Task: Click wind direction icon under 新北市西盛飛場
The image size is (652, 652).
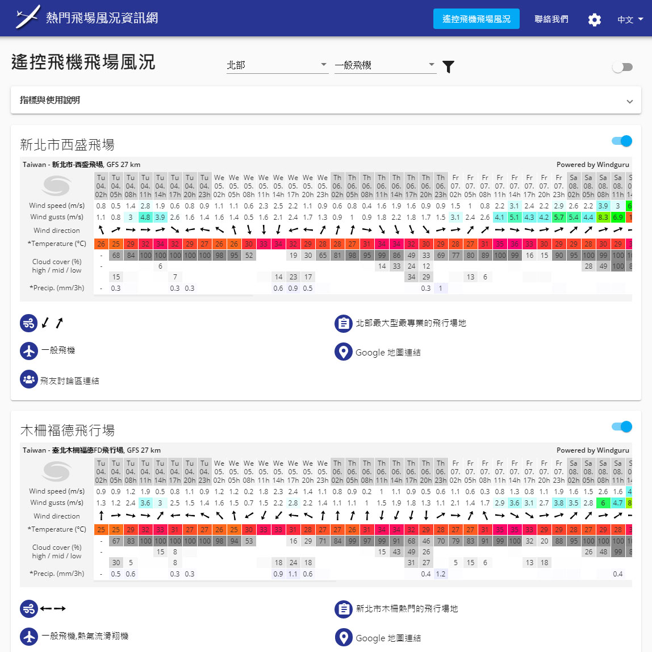Action: click(28, 323)
